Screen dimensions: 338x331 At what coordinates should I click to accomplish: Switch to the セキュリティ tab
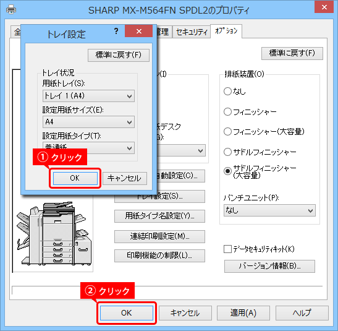[x=192, y=32]
